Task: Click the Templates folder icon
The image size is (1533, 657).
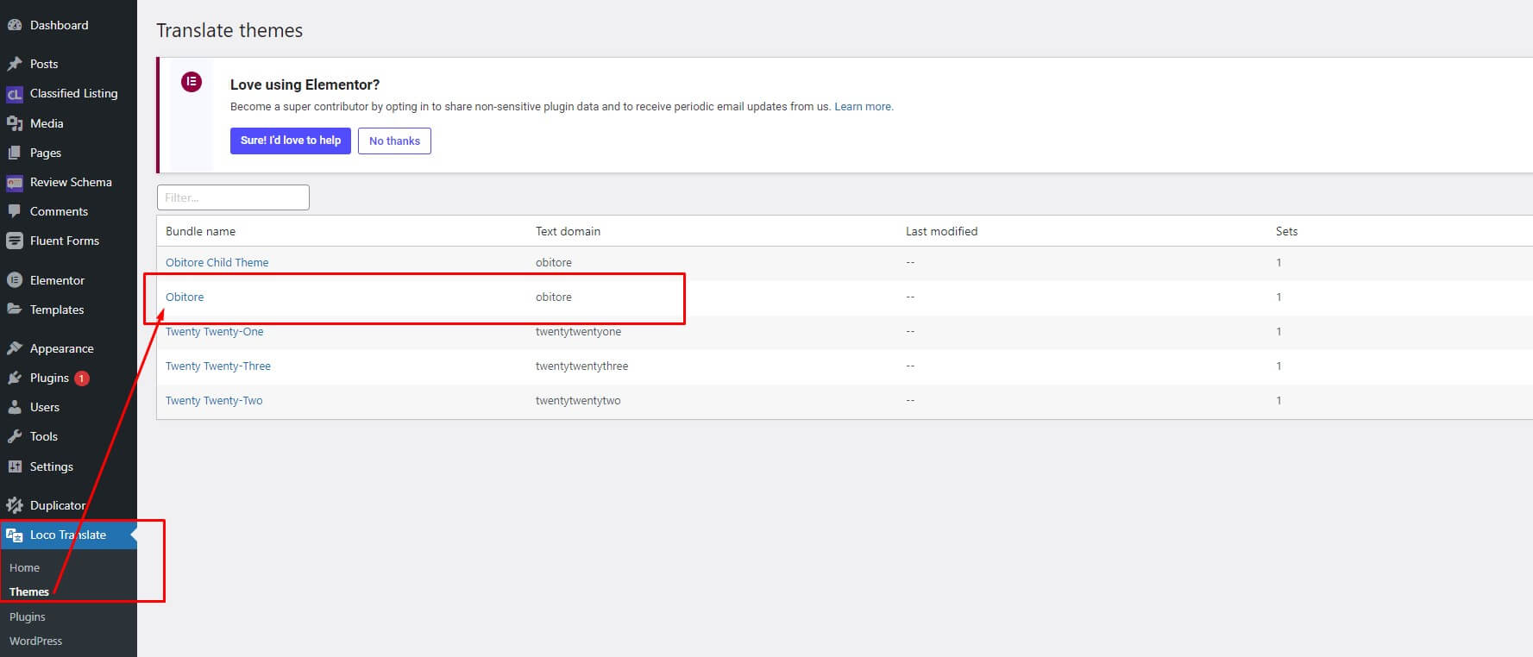Action: [x=15, y=310]
